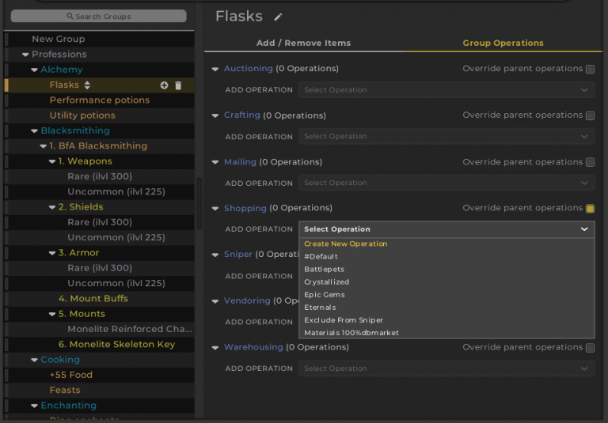Collapse the Mailing section arrow

tap(215, 163)
